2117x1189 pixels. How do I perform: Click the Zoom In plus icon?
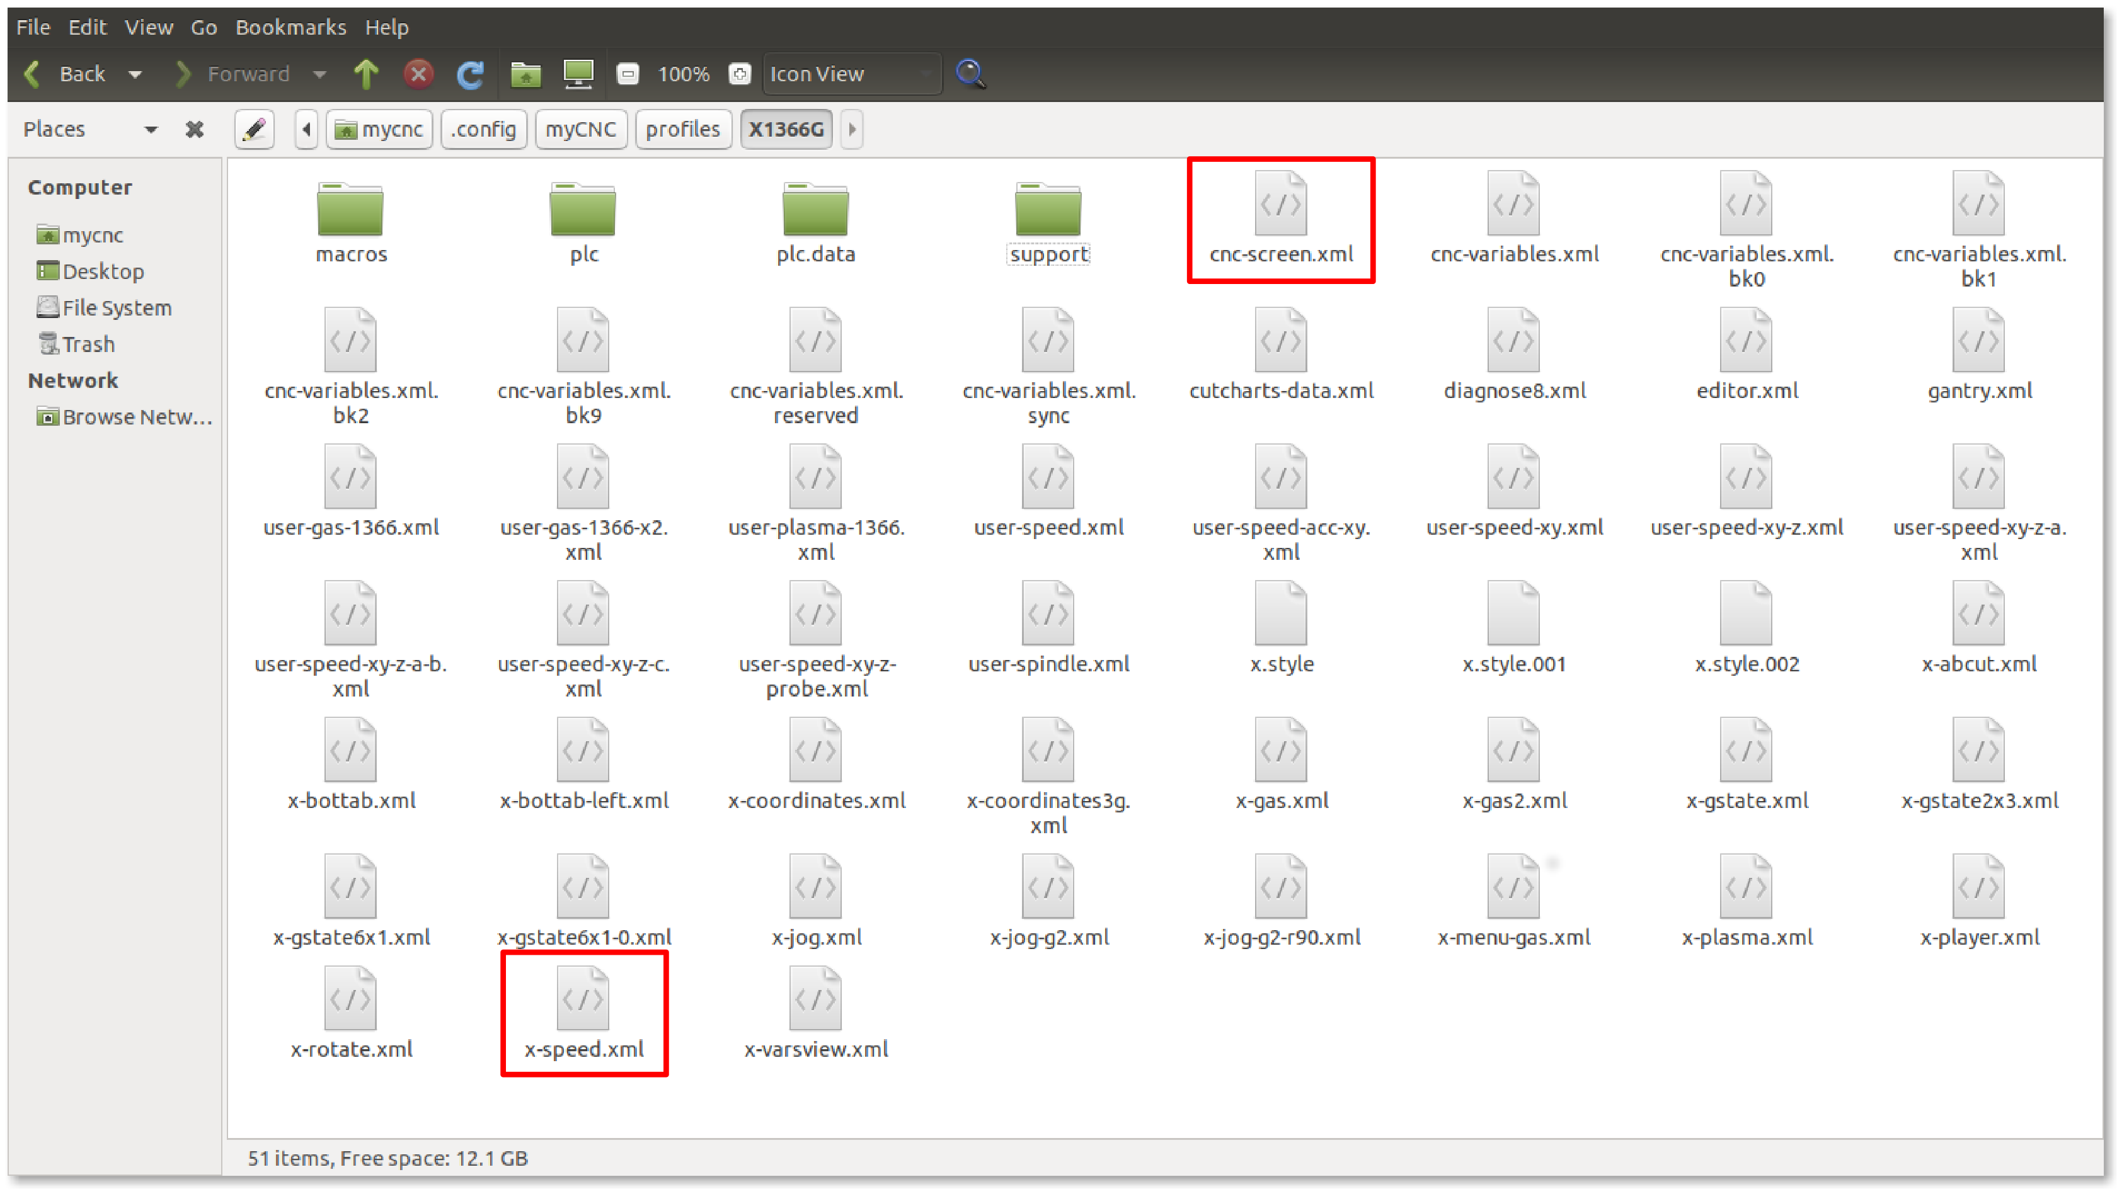coord(740,74)
